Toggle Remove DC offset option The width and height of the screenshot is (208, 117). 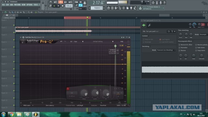click(x=185, y=45)
